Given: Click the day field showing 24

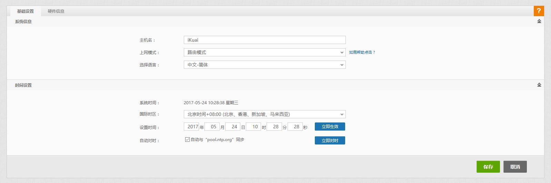Looking at the screenshot, I should (233, 127).
